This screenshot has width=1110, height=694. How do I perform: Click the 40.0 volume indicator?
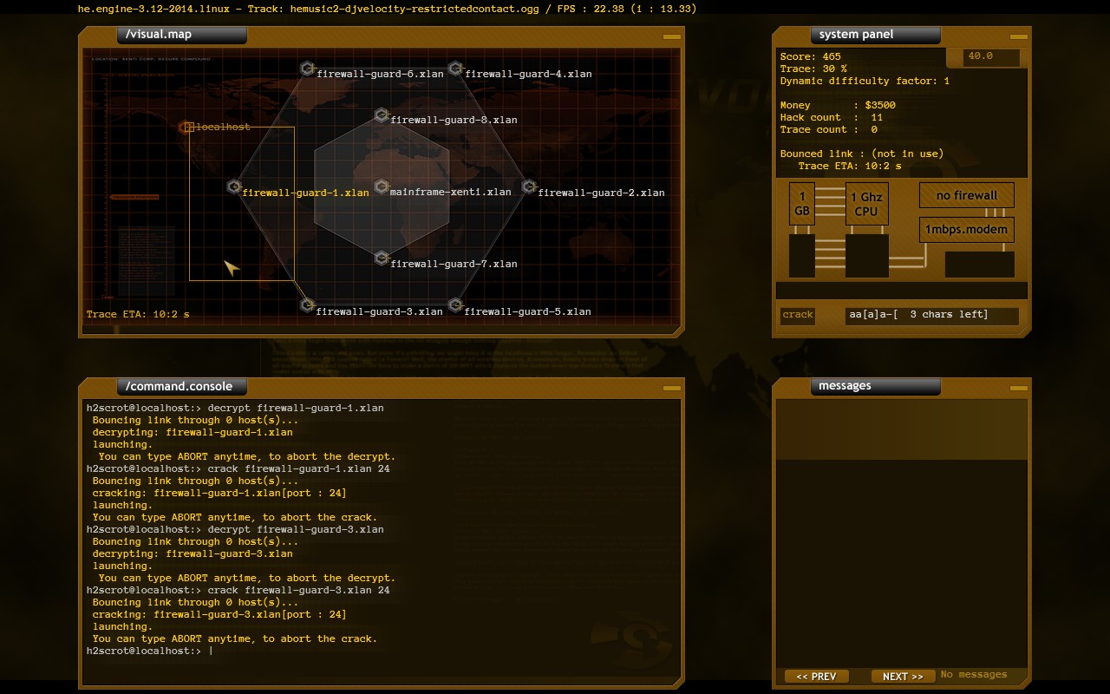tap(992, 57)
